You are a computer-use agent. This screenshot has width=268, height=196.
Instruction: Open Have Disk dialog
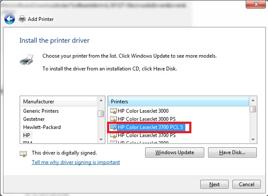point(232,152)
